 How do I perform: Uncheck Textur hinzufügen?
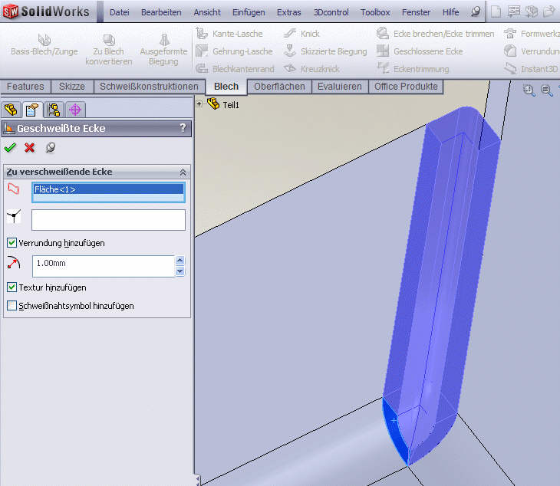[12, 287]
